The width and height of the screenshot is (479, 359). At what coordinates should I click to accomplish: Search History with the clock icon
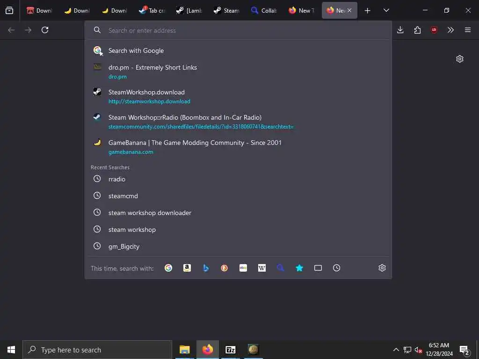[337, 268]
